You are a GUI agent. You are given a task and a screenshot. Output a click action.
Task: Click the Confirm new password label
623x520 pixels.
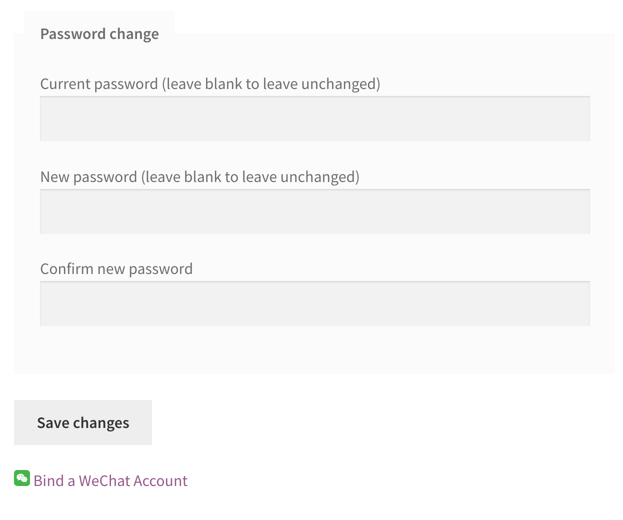pyautogui.click(x=116, y=269)
